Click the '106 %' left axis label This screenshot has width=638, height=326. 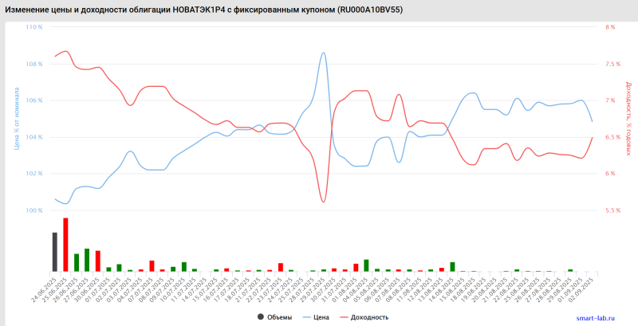pos(34,100)
